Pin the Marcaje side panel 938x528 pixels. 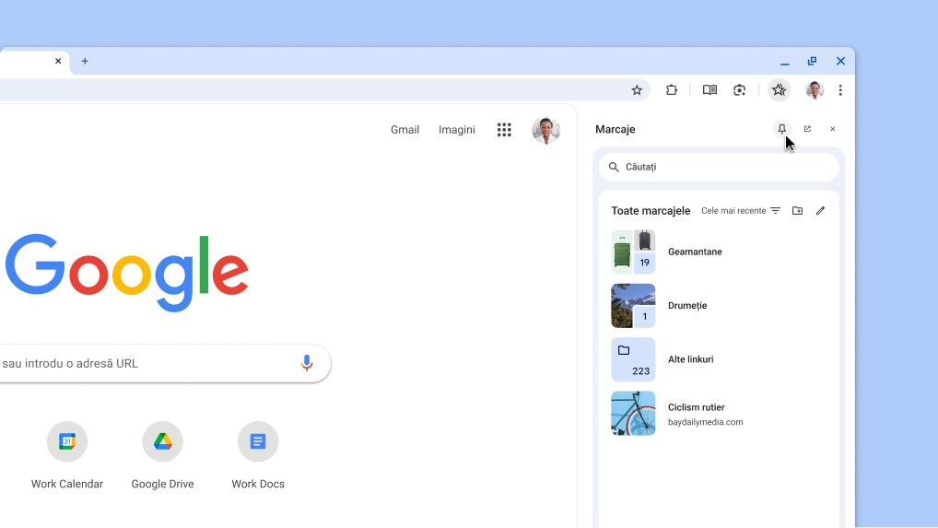[782, 129]
